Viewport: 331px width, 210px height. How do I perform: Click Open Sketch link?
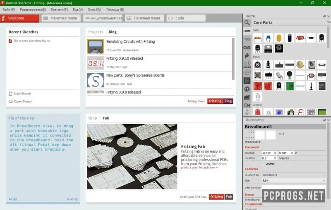click(20, 101)
